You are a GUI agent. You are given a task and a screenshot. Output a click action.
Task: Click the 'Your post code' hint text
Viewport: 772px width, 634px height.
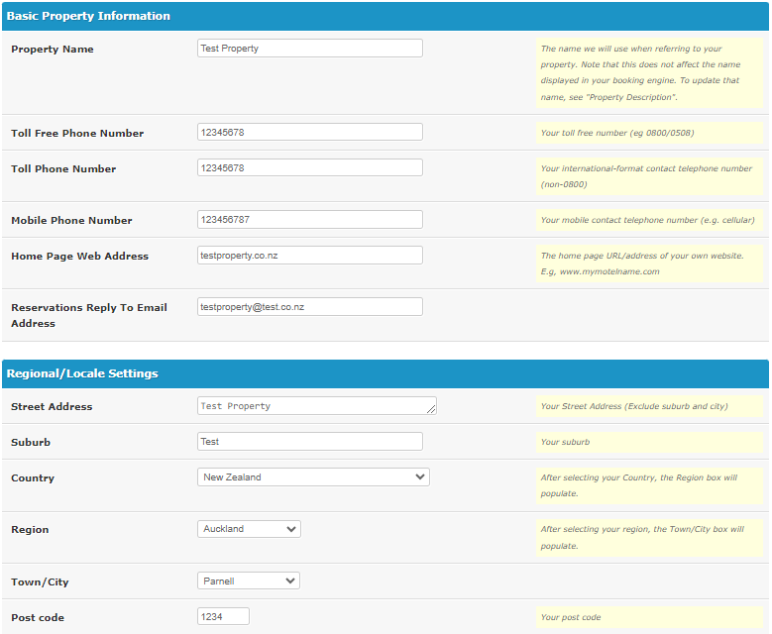pyautogui.click(x=649, y=617)
